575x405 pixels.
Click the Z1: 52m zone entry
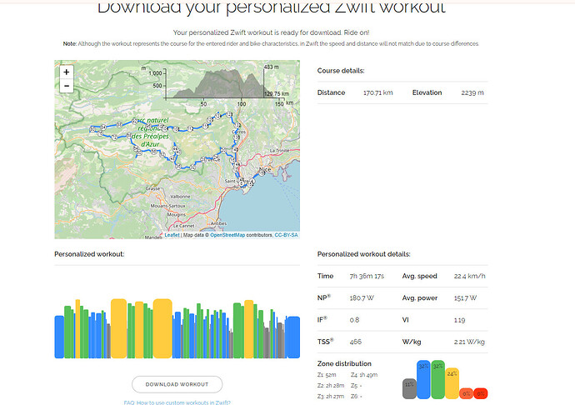327,375
